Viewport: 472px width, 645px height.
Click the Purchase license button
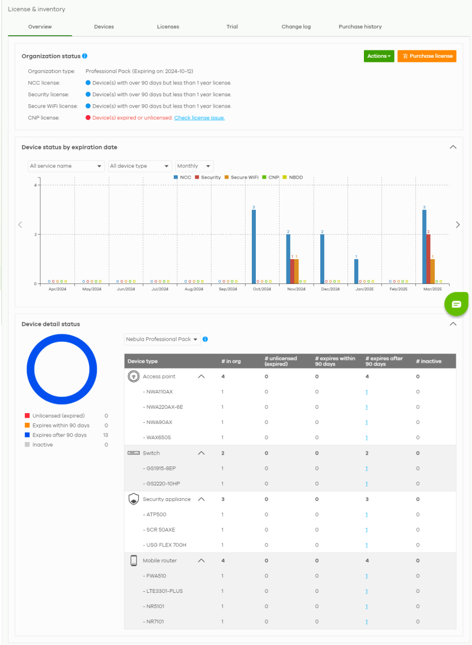click(x=427, y=56)
